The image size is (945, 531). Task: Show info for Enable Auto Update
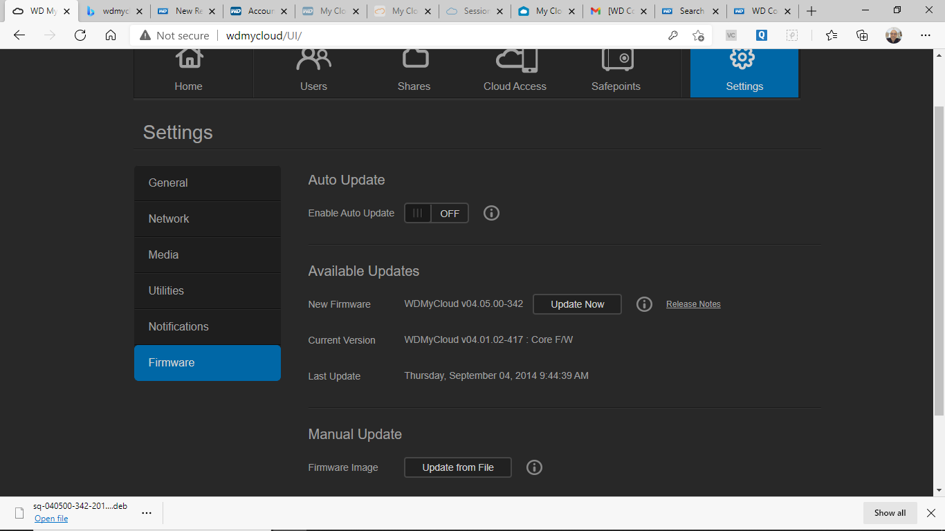(x=491, y=213)
